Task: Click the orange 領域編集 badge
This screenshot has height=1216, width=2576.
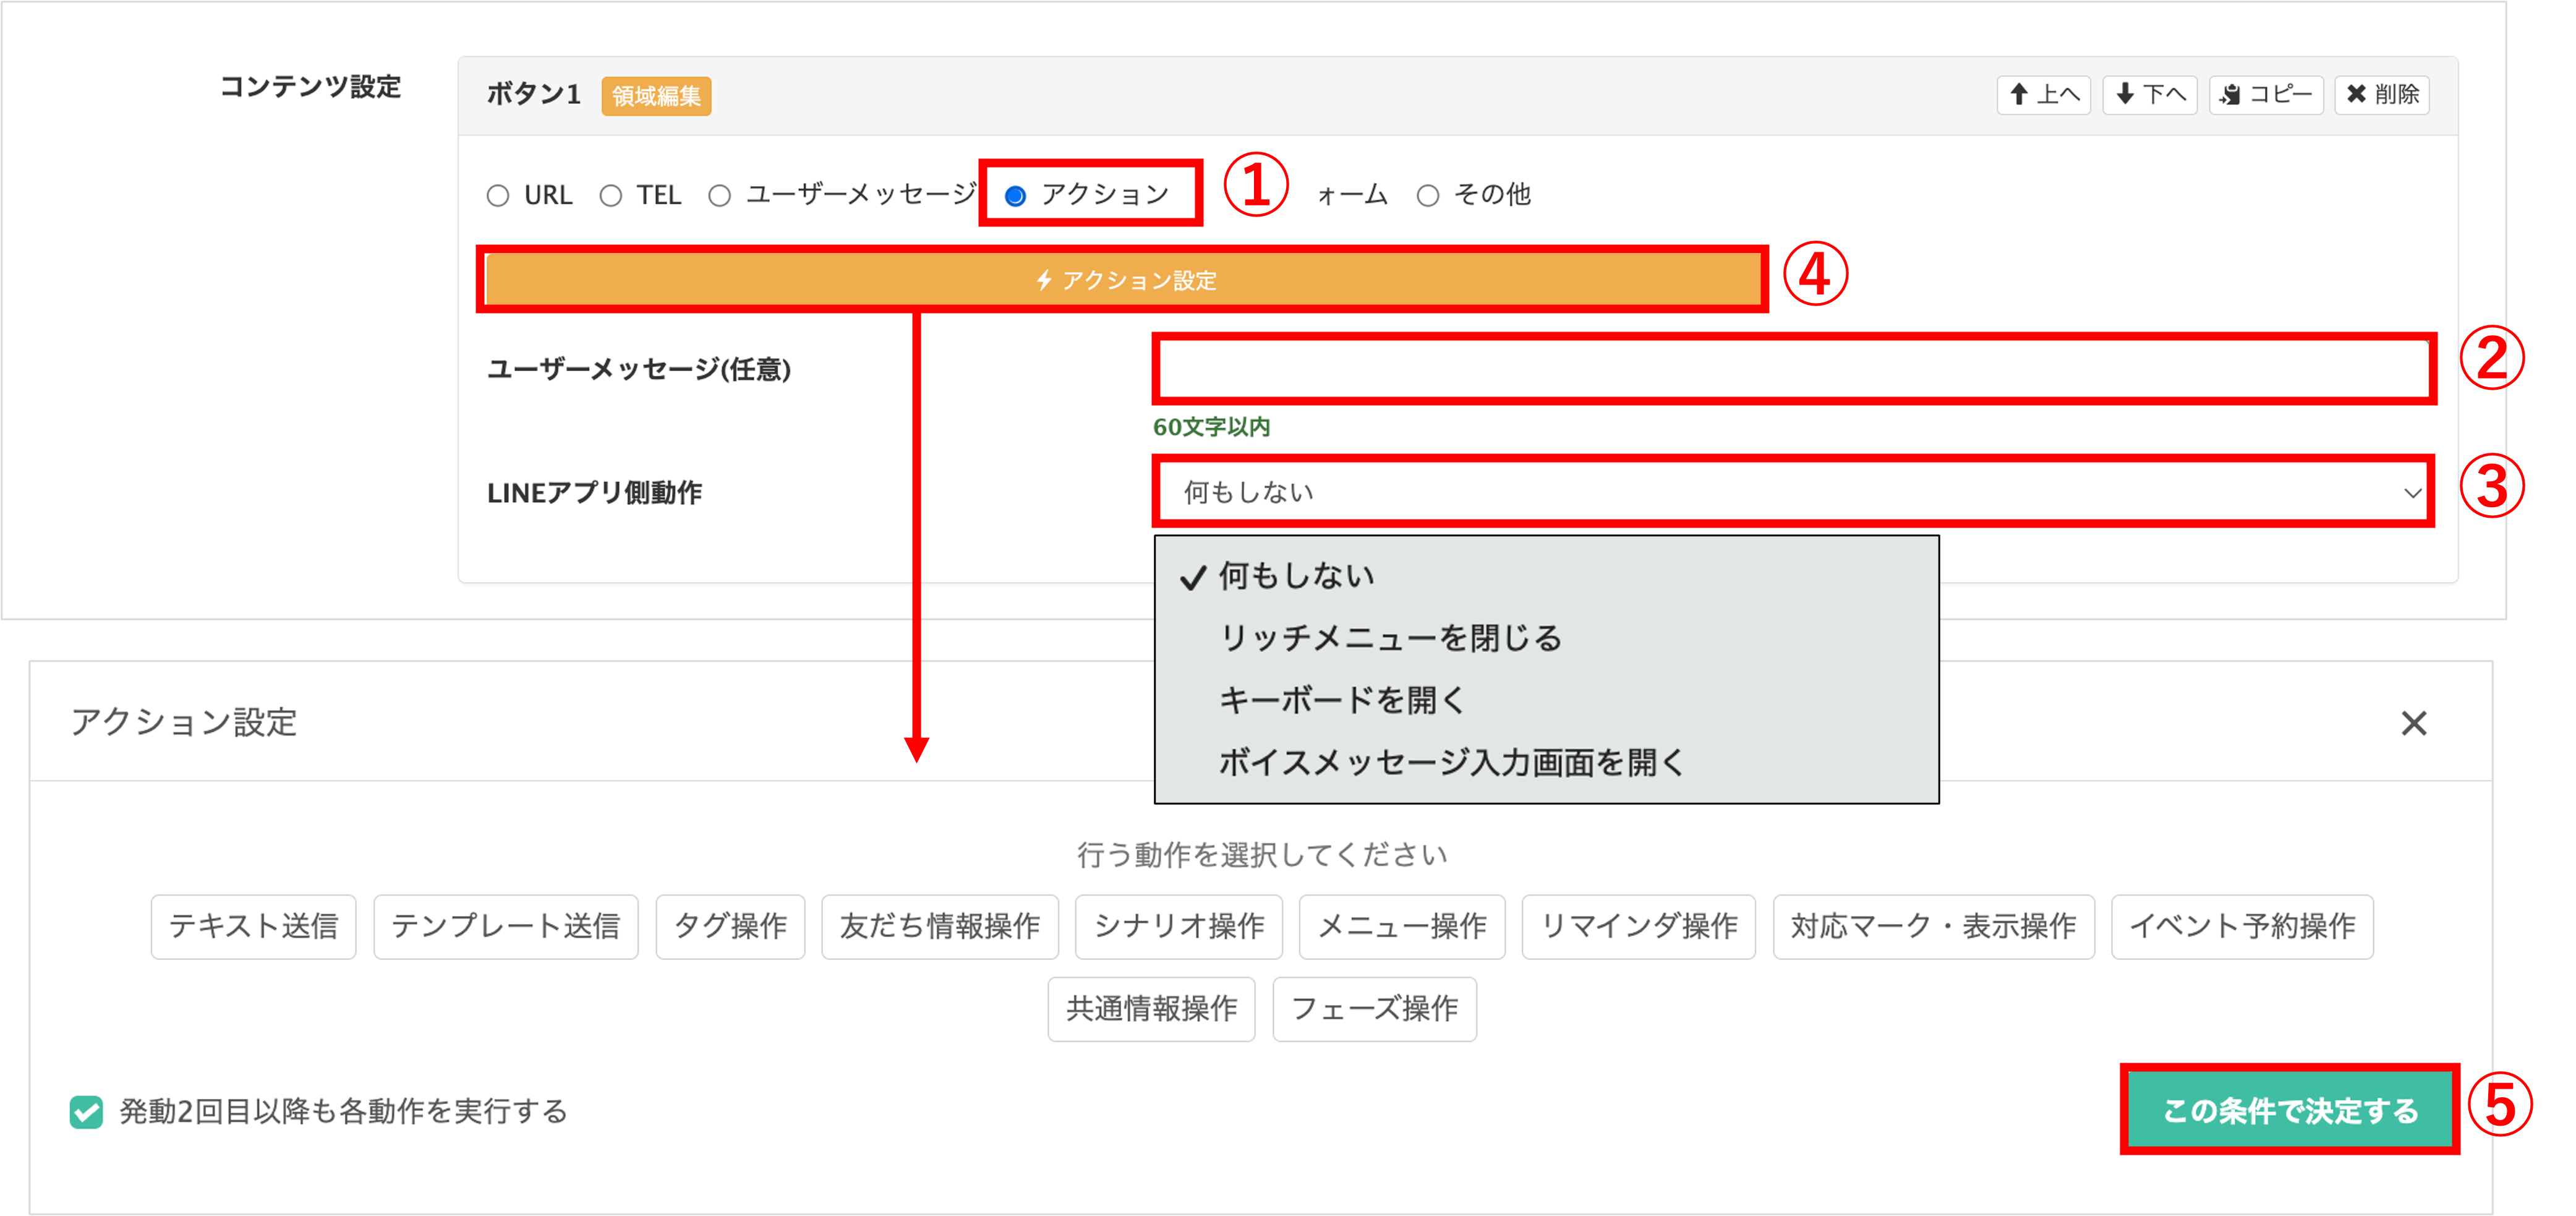Action: pos(656,96)
